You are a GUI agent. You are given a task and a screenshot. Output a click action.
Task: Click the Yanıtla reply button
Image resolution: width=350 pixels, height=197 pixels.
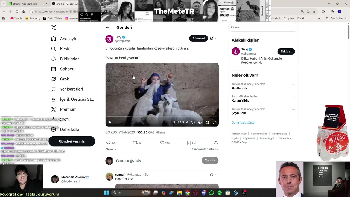click(x=210, y=160)
